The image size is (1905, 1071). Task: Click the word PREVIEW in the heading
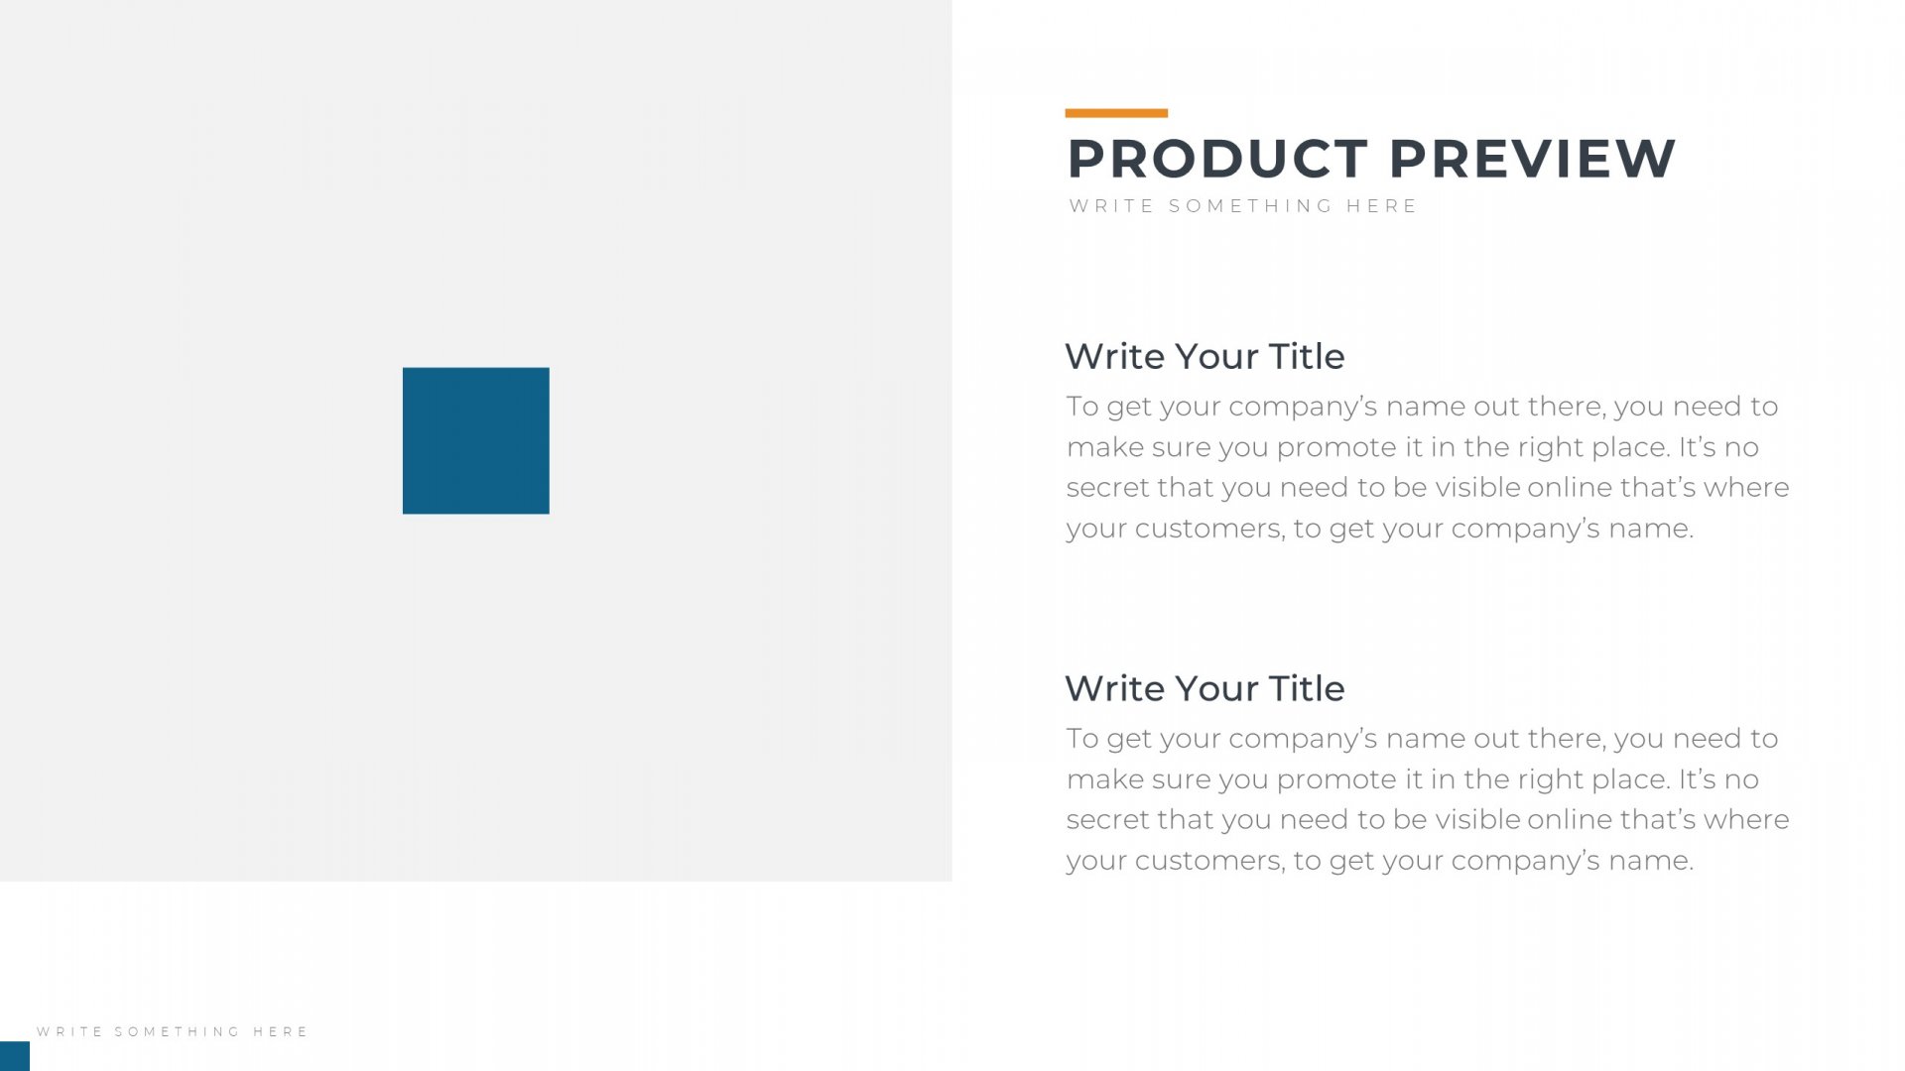click(x=1532, y=159)
